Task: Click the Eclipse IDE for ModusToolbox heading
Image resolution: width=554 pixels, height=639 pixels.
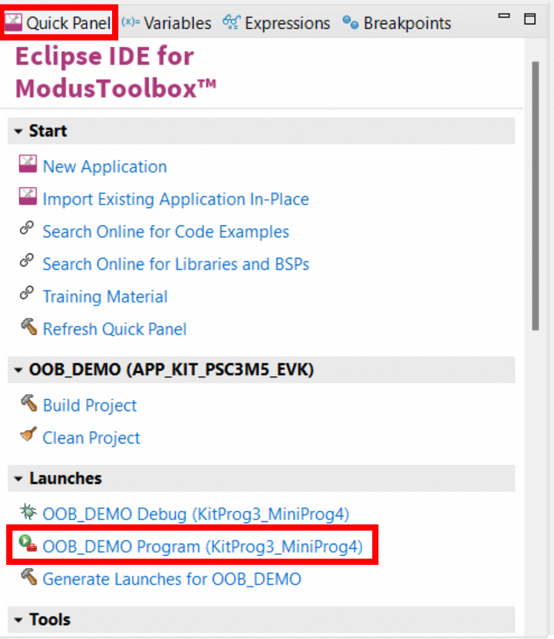Action: 116,72
